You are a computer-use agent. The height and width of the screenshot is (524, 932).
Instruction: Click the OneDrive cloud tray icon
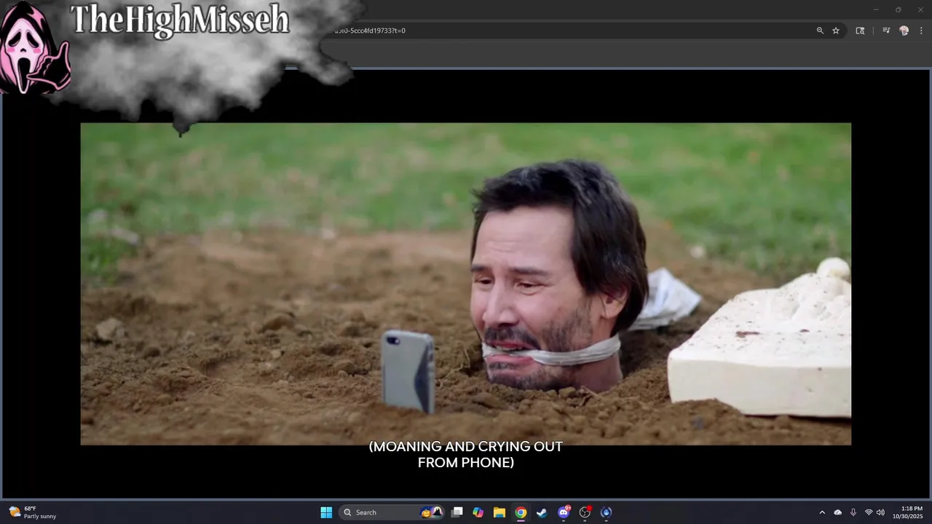point(837,512)
